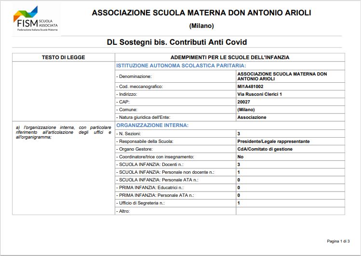Click the '- Denominazione:' label
The height and width of the screenshot is (256, 361).
(134, 77)
